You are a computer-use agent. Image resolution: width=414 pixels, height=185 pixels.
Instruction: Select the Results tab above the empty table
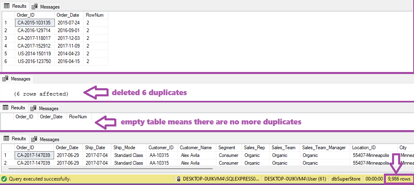[x=14, y=108]
